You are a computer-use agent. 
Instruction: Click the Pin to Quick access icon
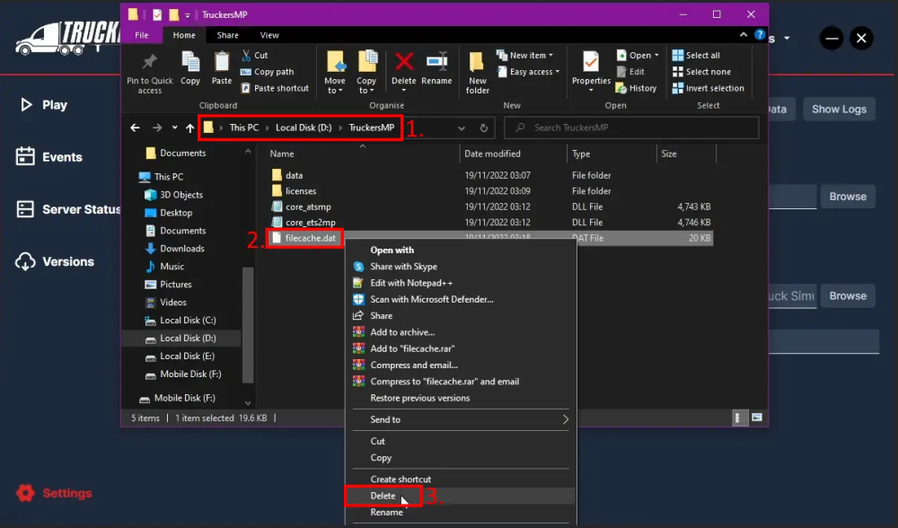point(150,65)
